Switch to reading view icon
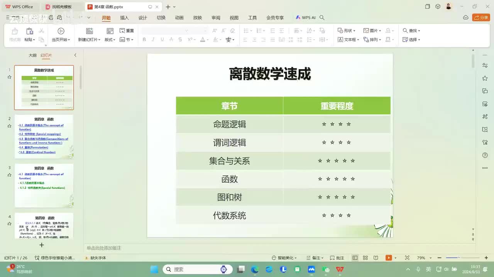Image resolution: width=494 pixels, height=277 pixels. (376, 258)
